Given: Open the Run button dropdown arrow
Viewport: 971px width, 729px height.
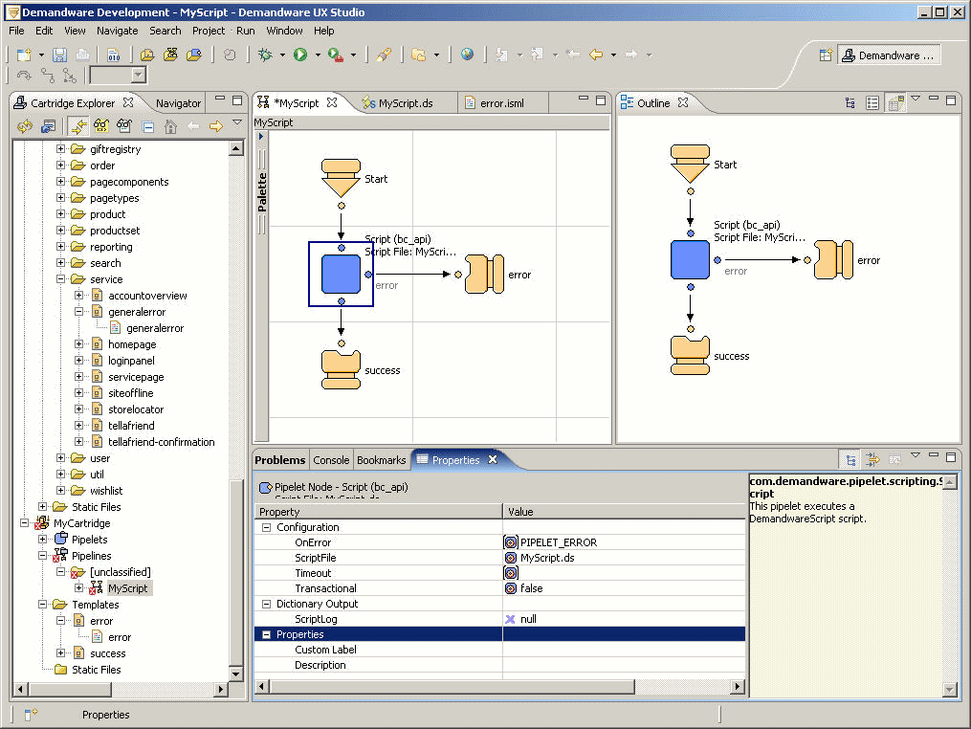Looking at the screenshot, I should point(318,55).
